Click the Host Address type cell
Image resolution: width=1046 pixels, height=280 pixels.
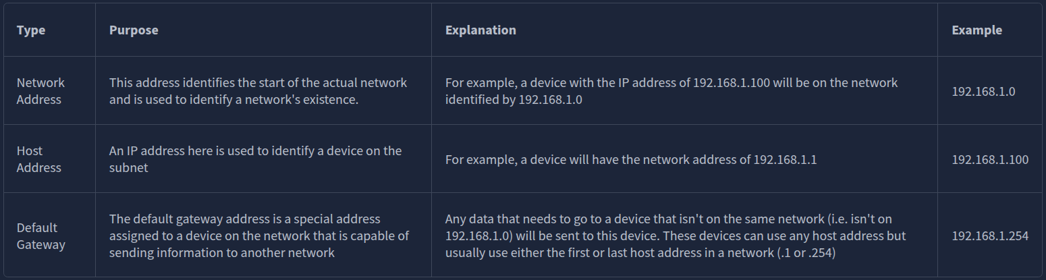click(38, 159)
